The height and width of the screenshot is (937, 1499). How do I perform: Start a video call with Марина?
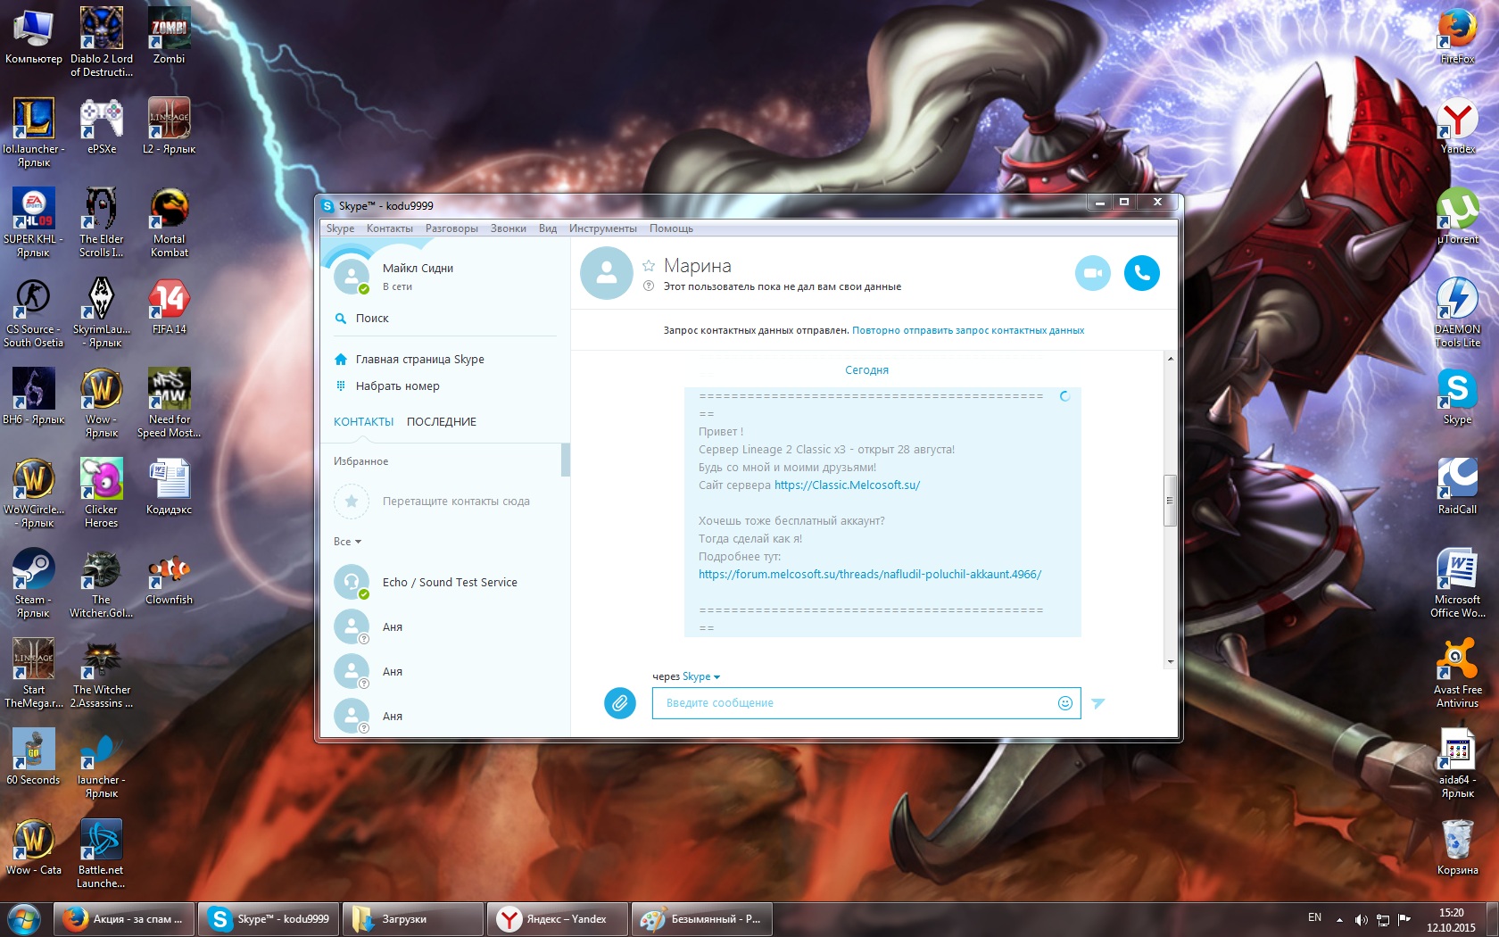pyautogui.click(x=1092, y=273)
